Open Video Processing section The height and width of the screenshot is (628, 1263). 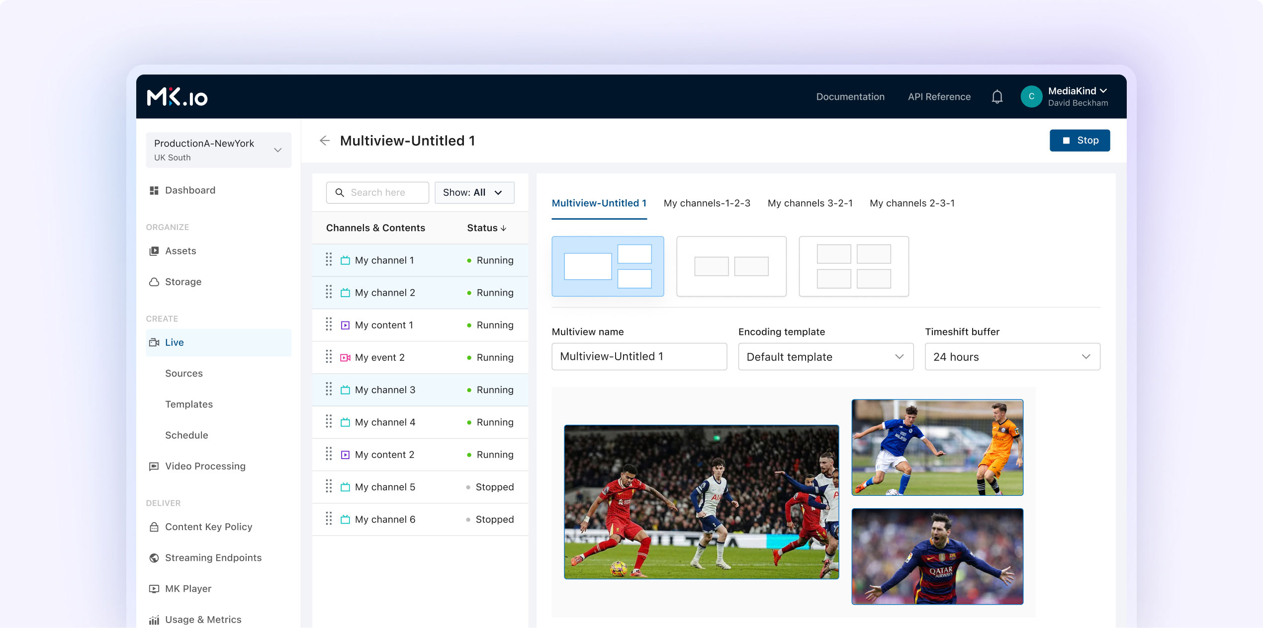click(205, 466)
